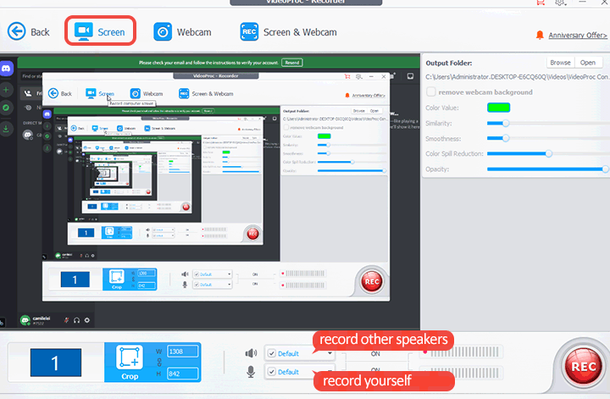Uncheck the microphone Default device checkbox
The width and height of the screenshot is (610, 399).
[272, 372]
